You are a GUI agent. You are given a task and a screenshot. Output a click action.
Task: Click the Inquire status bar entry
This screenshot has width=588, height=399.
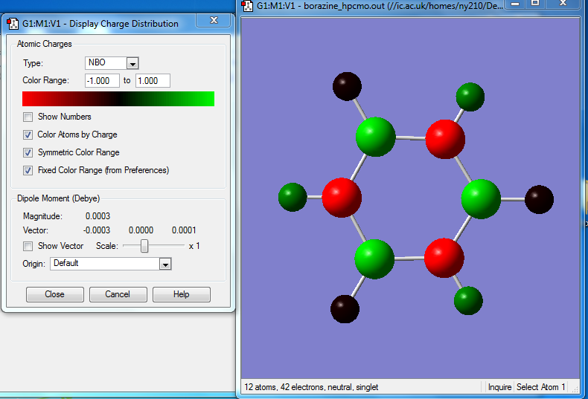coord(499,387)
